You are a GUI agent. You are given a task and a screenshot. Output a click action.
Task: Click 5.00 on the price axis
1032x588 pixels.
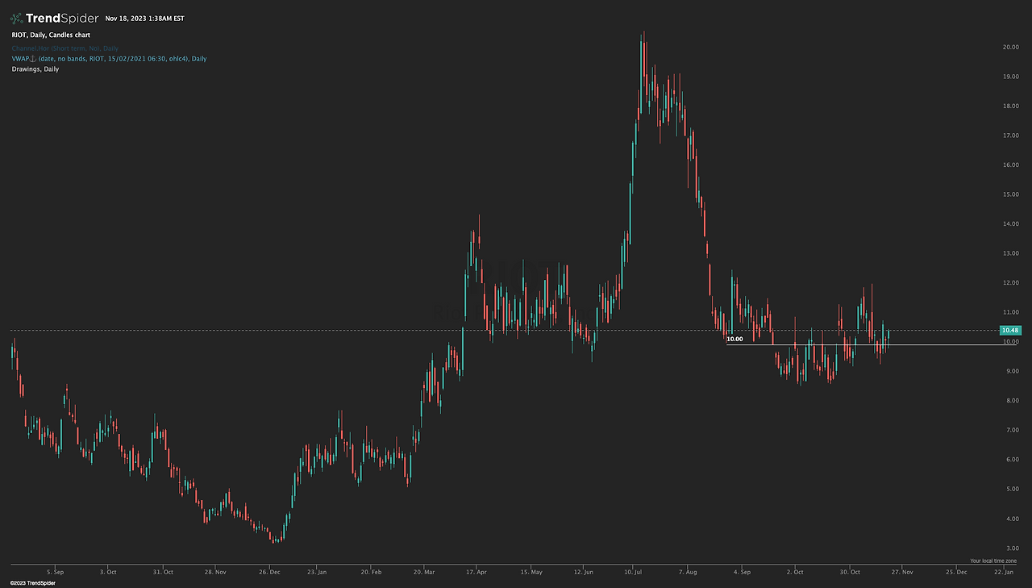(x=1011, y=489)
